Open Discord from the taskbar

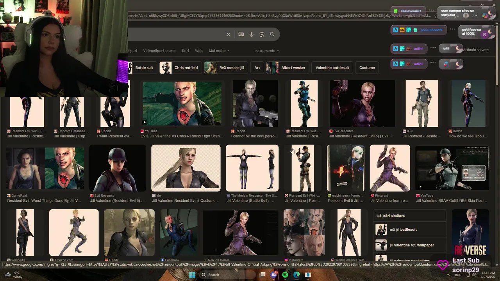pyautogui.click(x=274, y=275)
